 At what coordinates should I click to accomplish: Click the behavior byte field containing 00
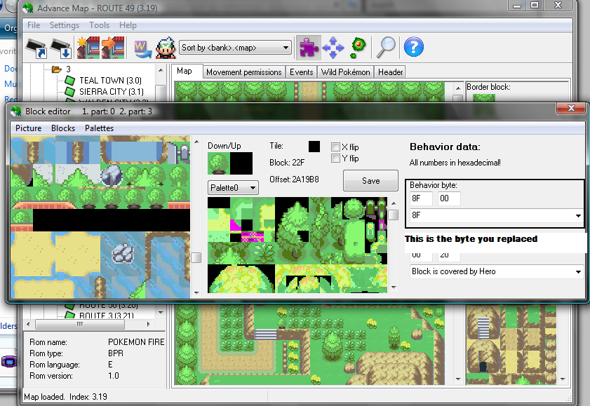(x=449, y=198)
